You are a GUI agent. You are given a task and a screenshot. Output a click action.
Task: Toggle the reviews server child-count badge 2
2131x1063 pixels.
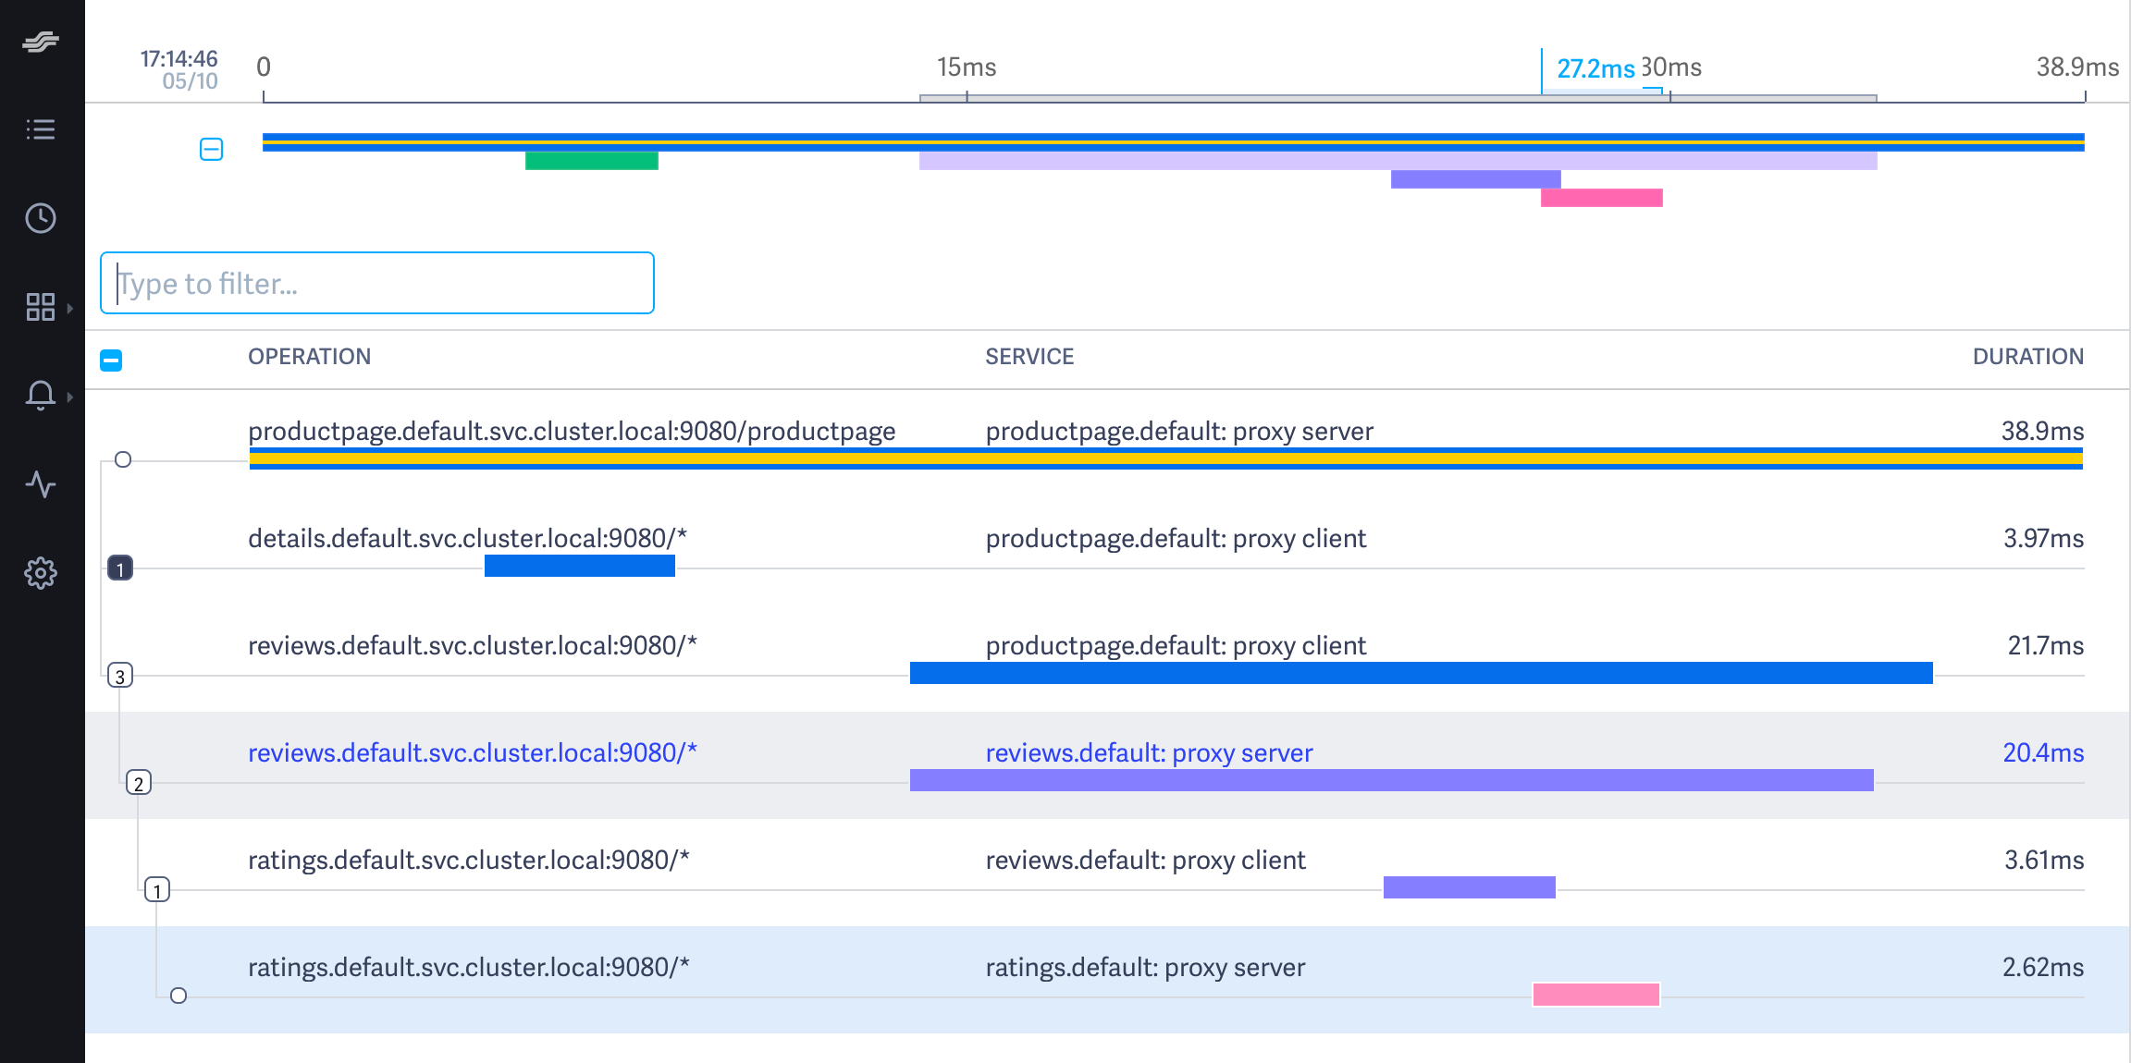pyautogui.click(x=139, y=783)
